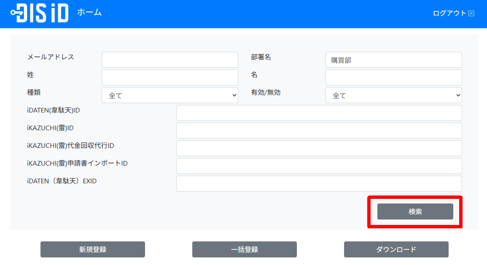
Task: Hit the ダウンロード button
Action: pyautogui.click(x=396, y=249)
